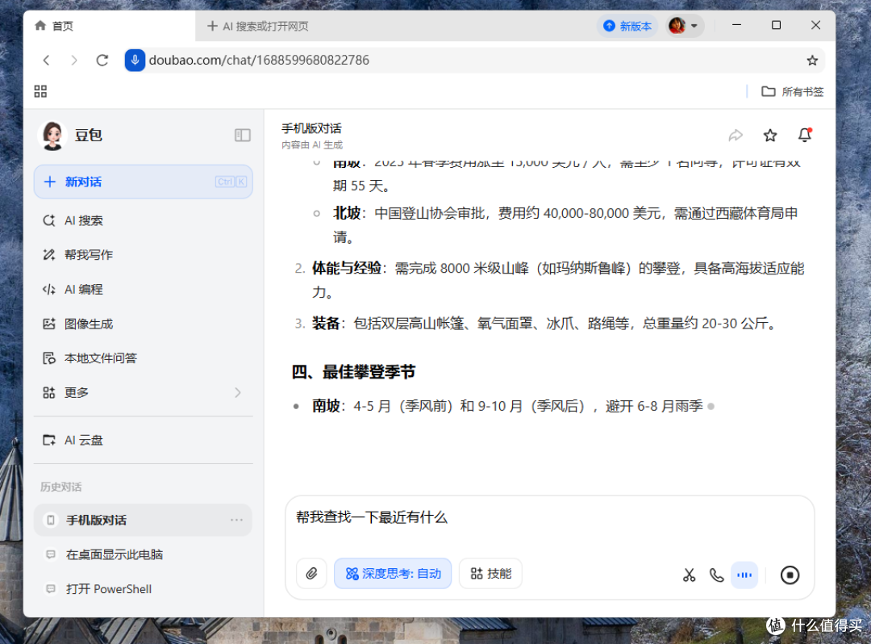
Task: Click the microphone icon in address bar
Action: tap(135, 60)
